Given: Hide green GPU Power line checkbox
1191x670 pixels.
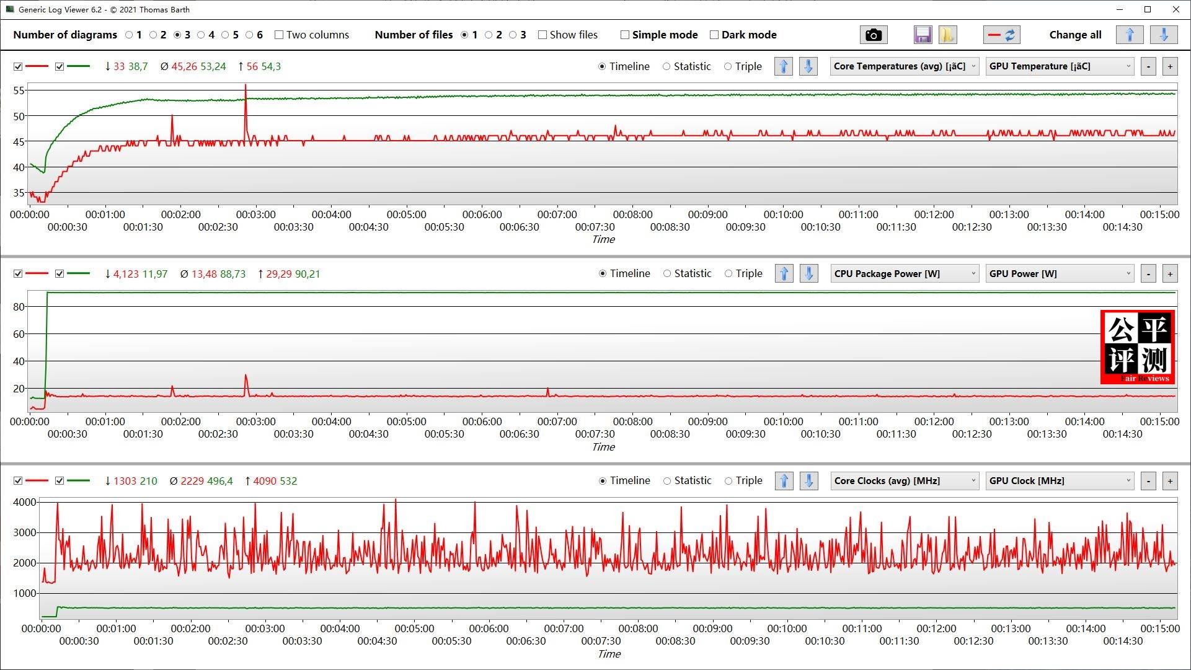Looking at the screenshot, I should [60, 273].
